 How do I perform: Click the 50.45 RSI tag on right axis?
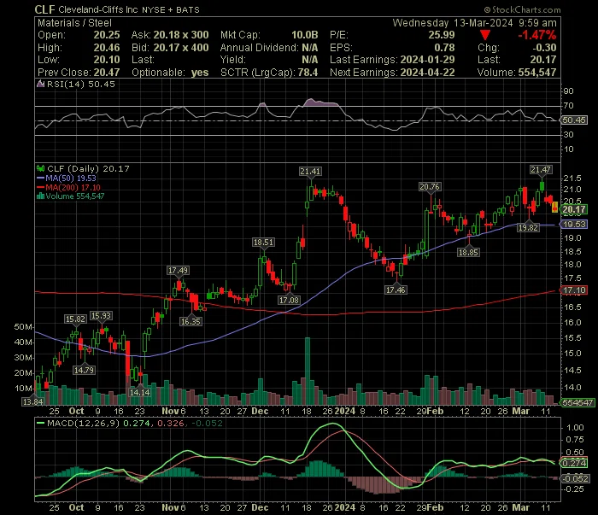[x=574, y=120]
